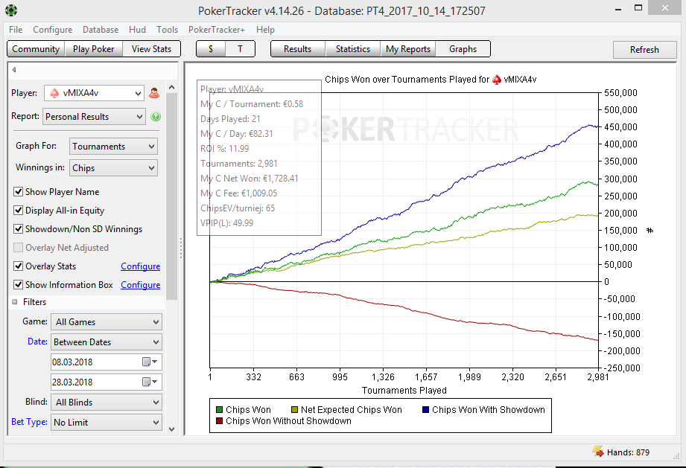Collapse the Filters section box icon
The image size is (686, 468).
coord(14,302)
